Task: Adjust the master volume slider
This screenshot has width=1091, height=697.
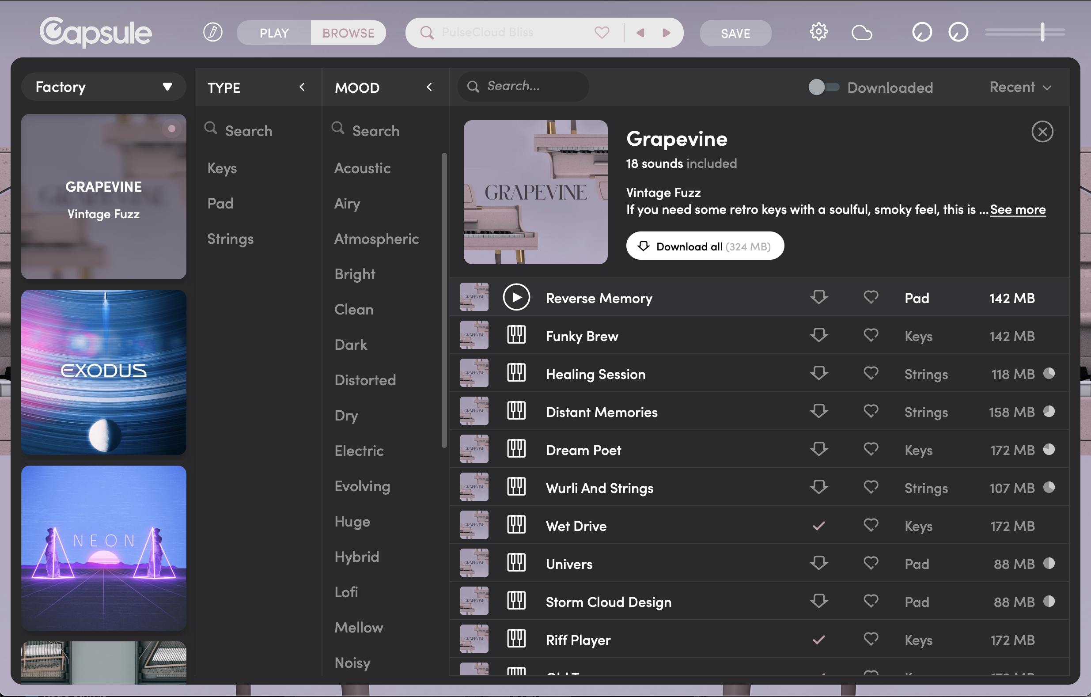Action: click(1042, 32)
